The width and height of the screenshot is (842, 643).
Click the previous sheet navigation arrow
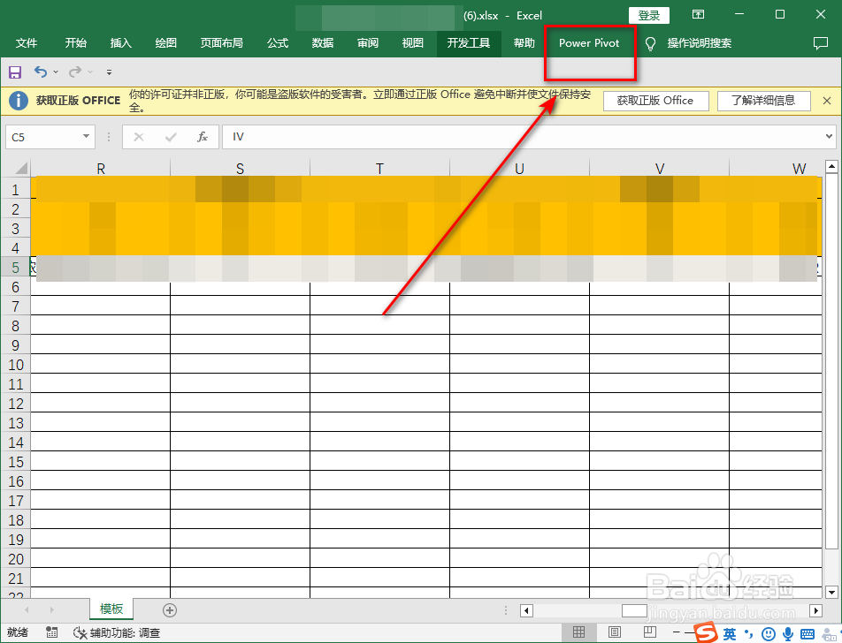27,609
